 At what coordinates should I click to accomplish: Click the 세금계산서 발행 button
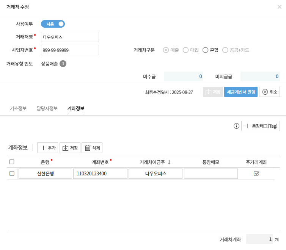tap(241, 92)
